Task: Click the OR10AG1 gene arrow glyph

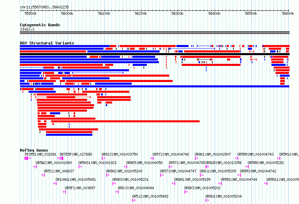Action: (55, 183)
